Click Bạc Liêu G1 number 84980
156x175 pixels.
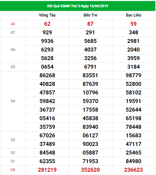click(x=133, y=161)
